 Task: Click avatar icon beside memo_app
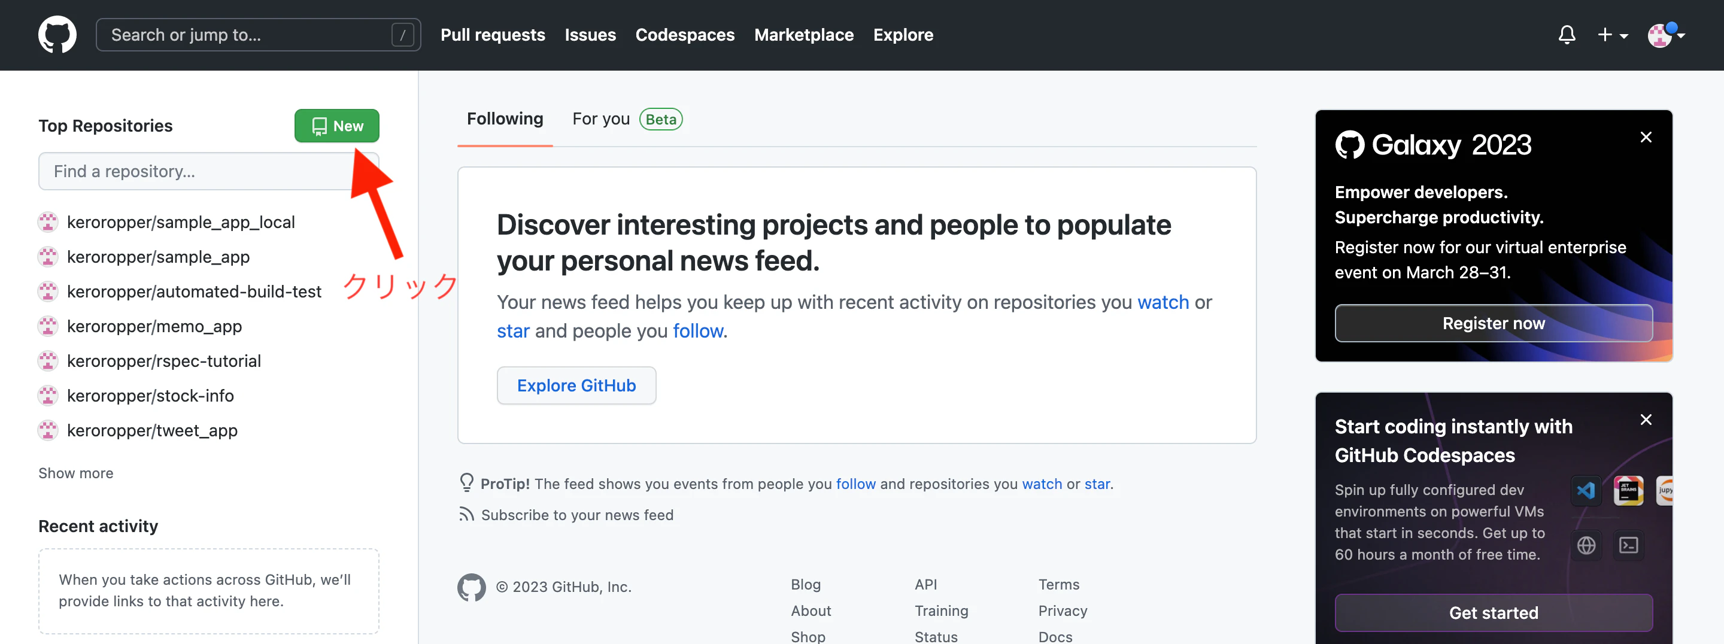(x=47, y=327)
